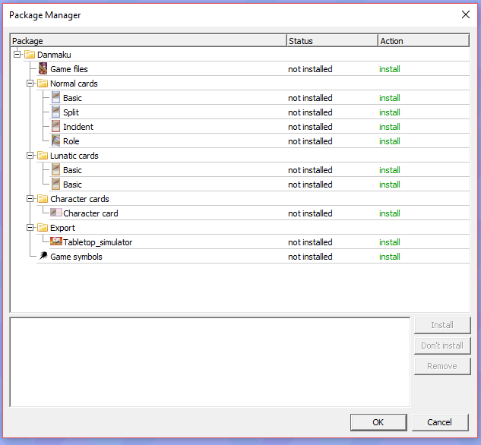The height and width of the screenshot is (445, 481).
Task: Click the empty package description box
Action: [210, 362]
